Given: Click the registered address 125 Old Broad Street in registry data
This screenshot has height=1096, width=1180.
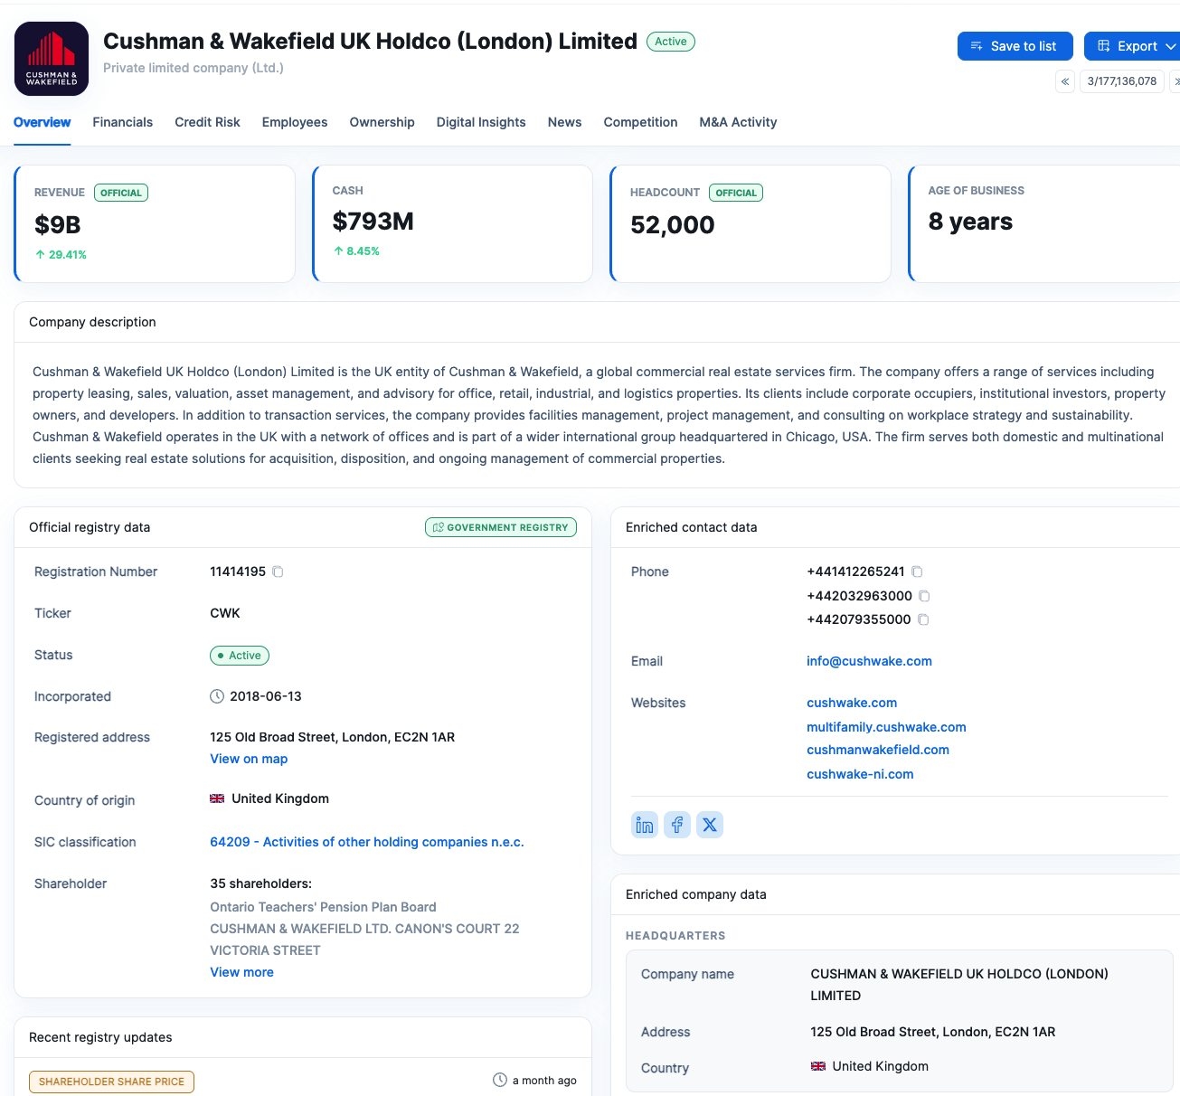Looking at the screenshot, I should 333,737.
